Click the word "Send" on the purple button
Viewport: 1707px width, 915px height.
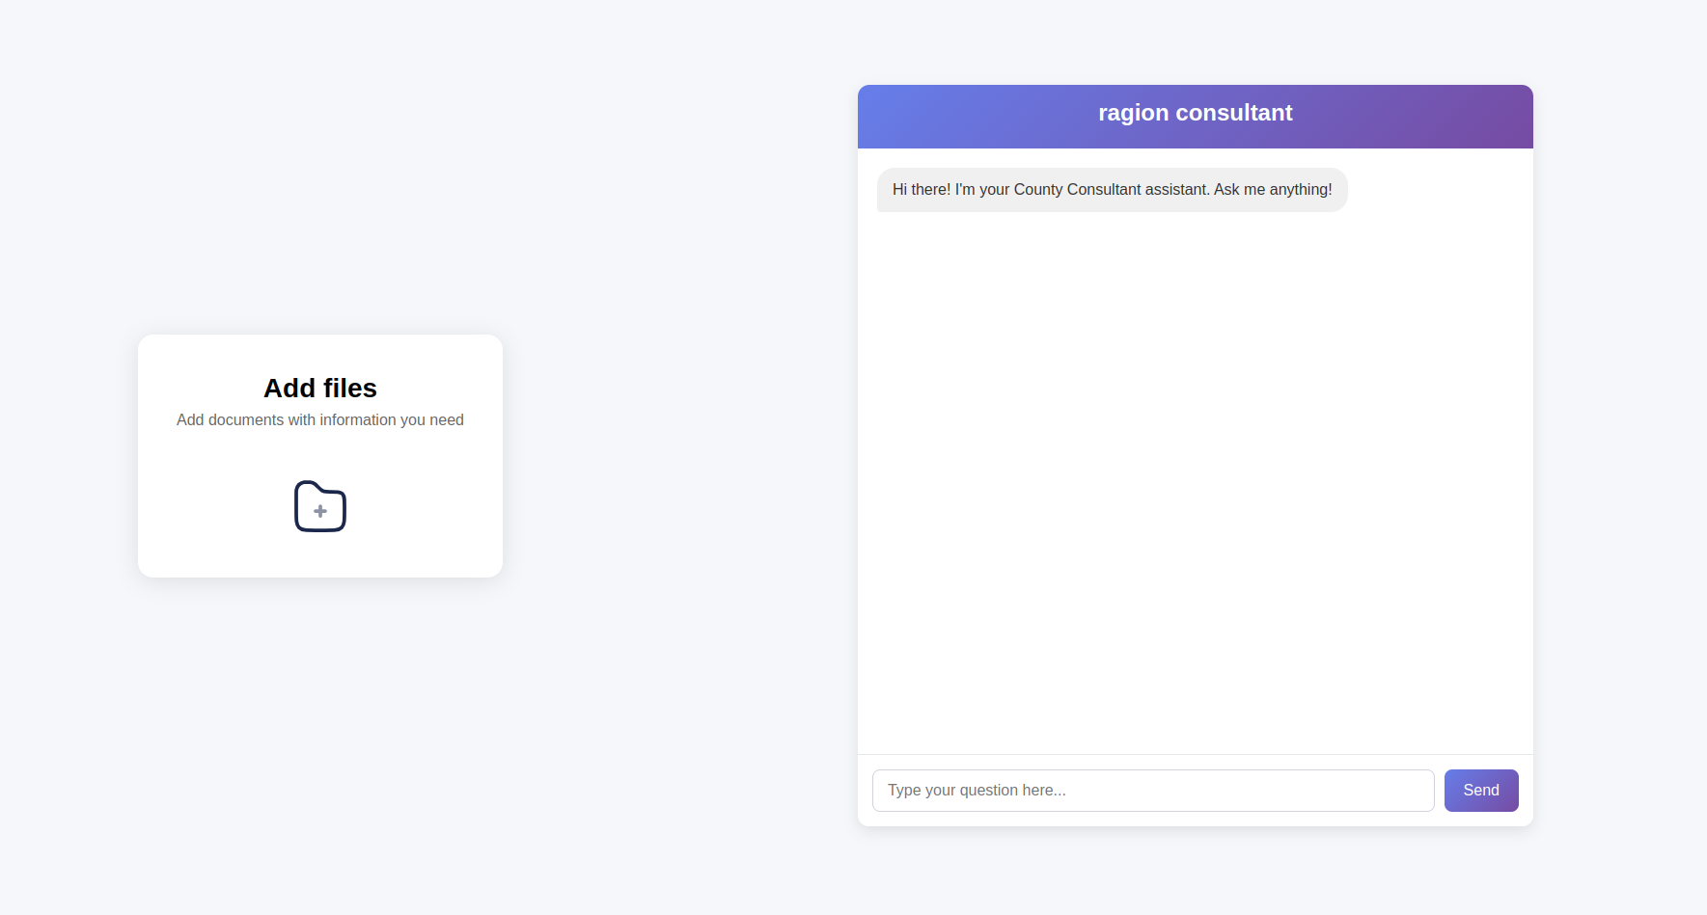tap(1480, 791)
